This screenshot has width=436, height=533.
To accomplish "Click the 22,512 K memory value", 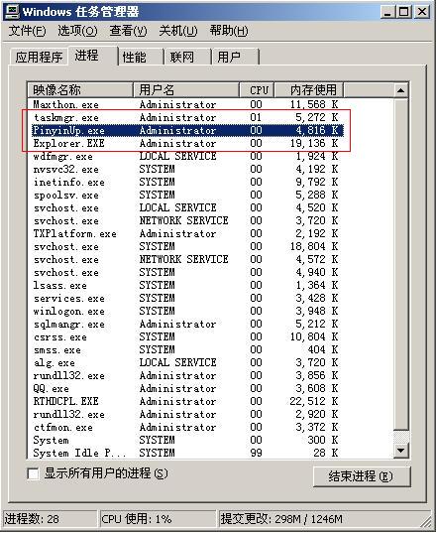I will [x=314, y=401].
